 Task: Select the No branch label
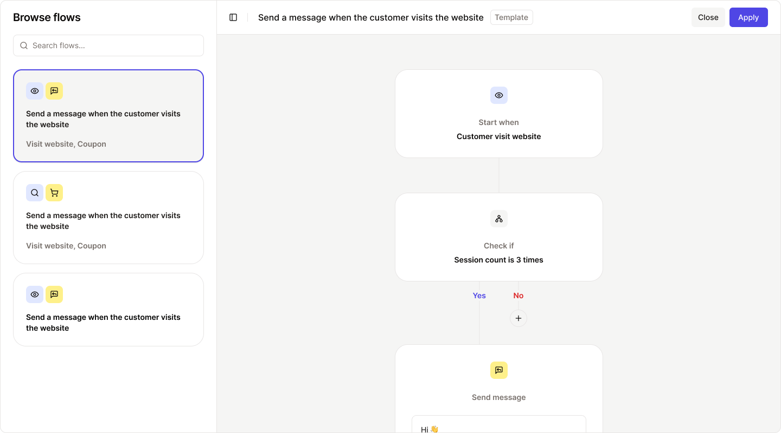(518, 296)
